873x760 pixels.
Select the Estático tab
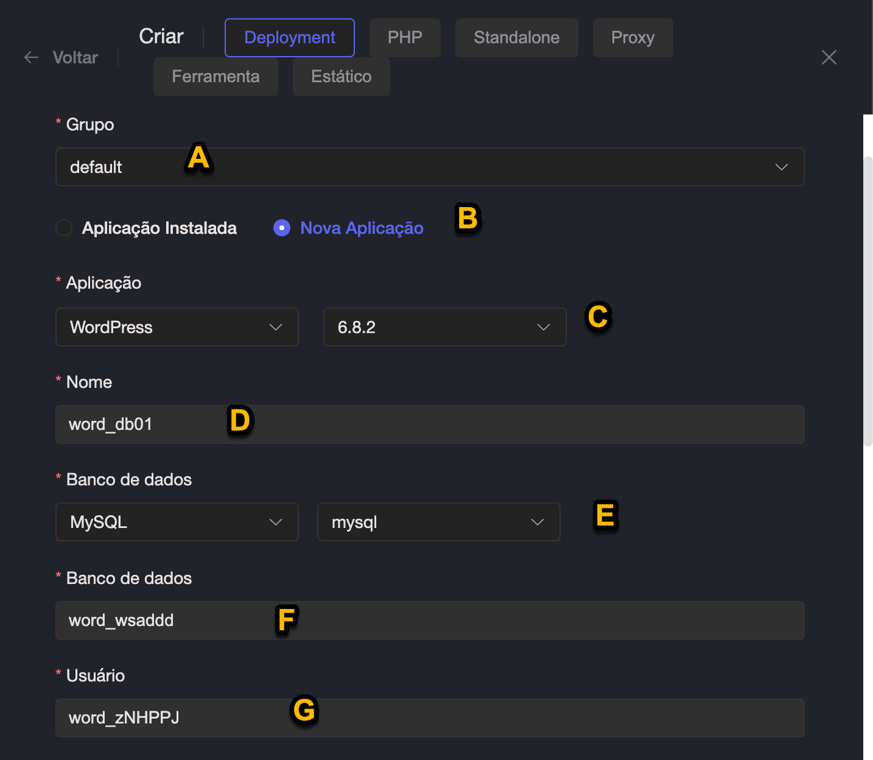341,77
